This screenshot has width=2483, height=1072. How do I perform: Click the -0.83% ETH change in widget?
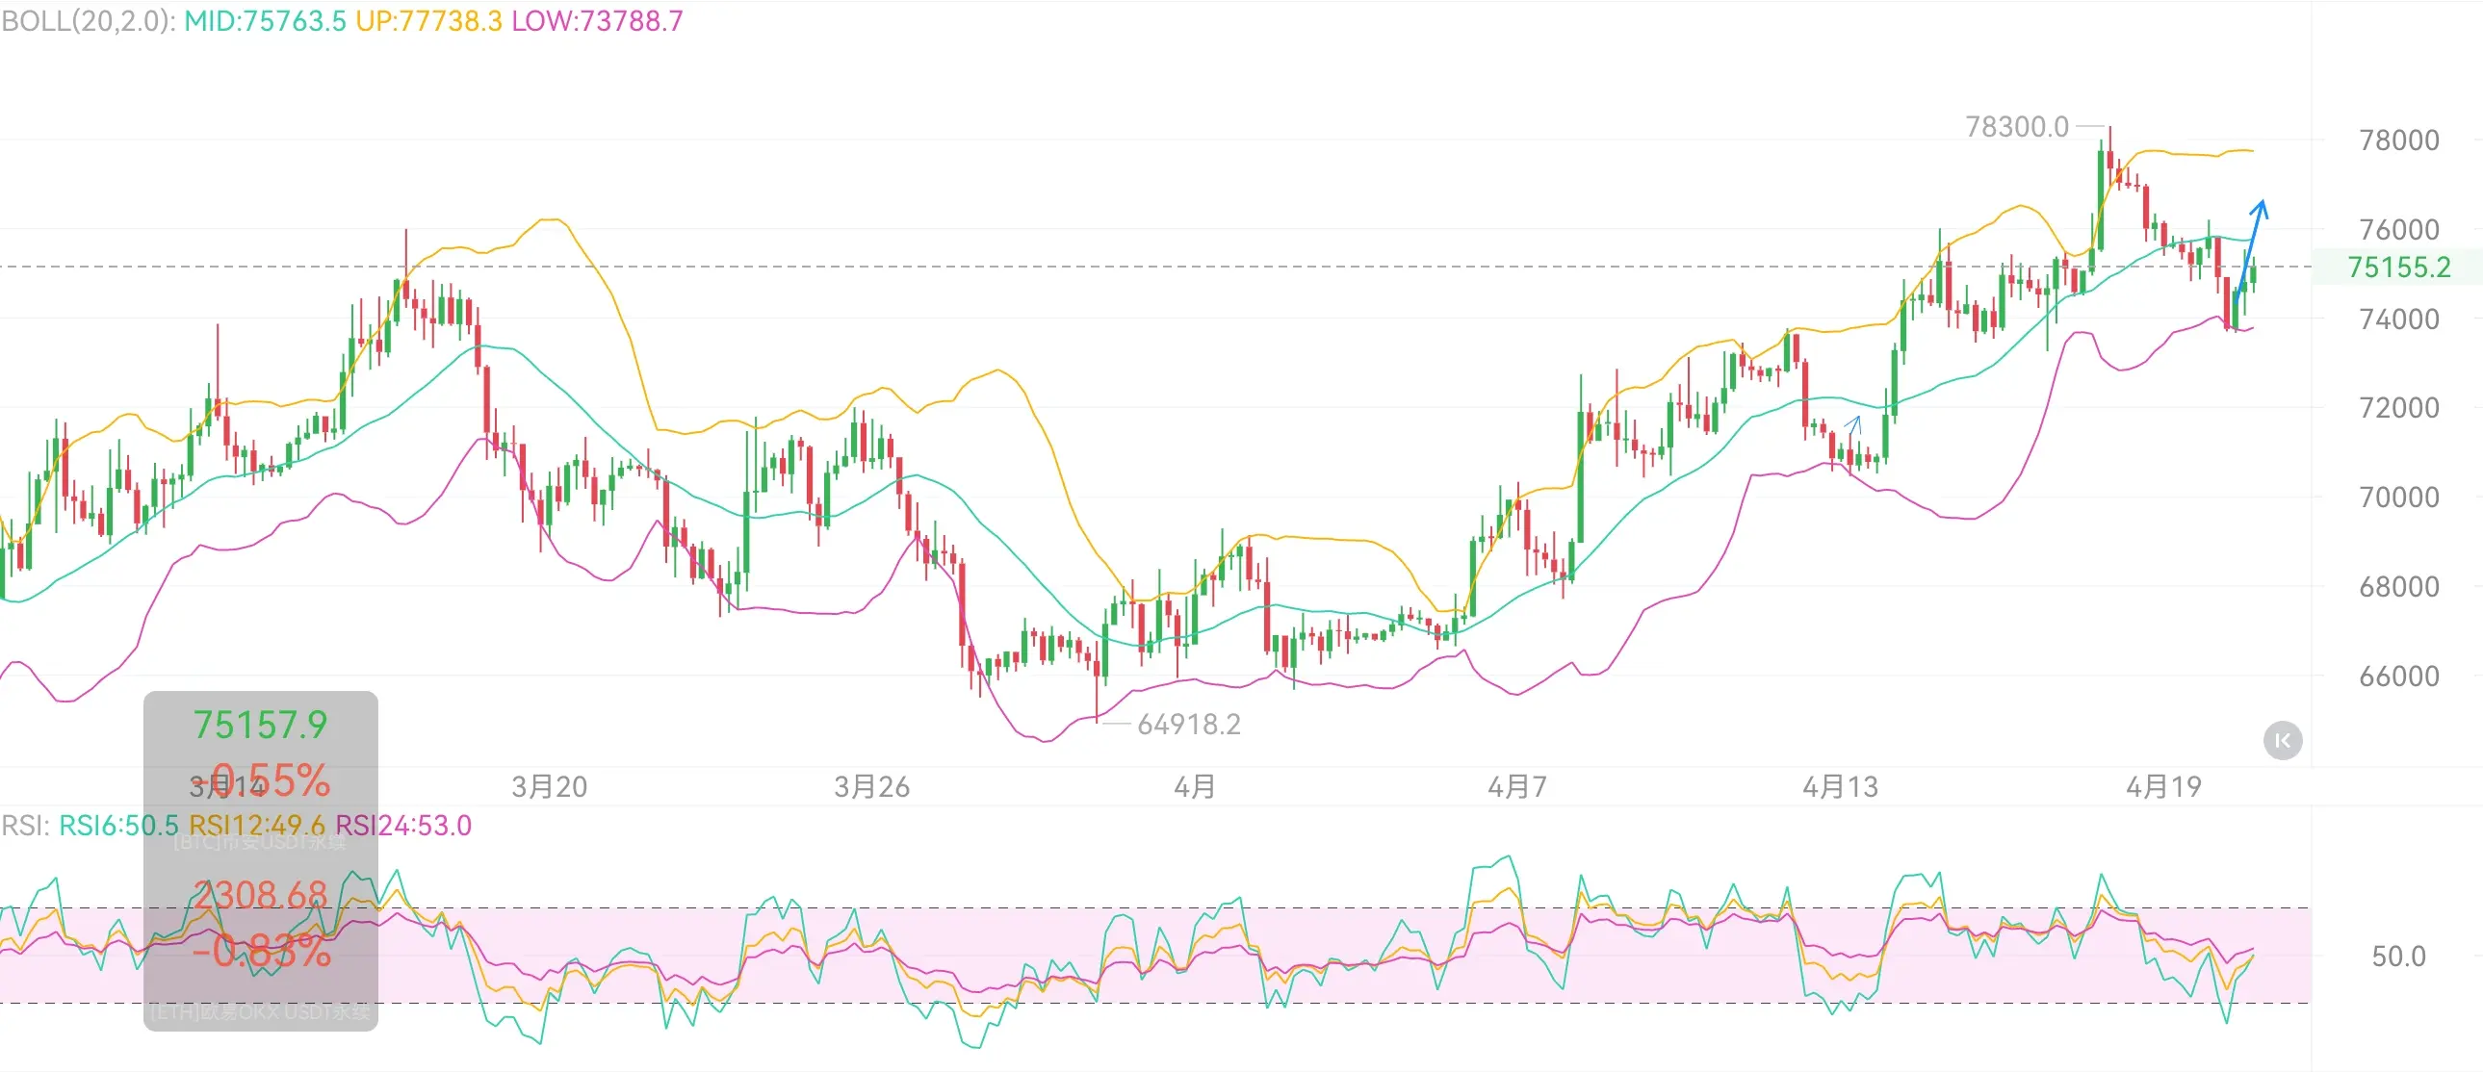pos(261,952)
